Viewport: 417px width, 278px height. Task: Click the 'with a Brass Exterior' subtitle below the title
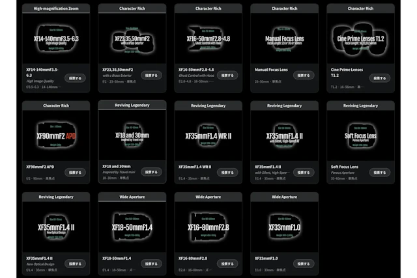tap(117, 76)
